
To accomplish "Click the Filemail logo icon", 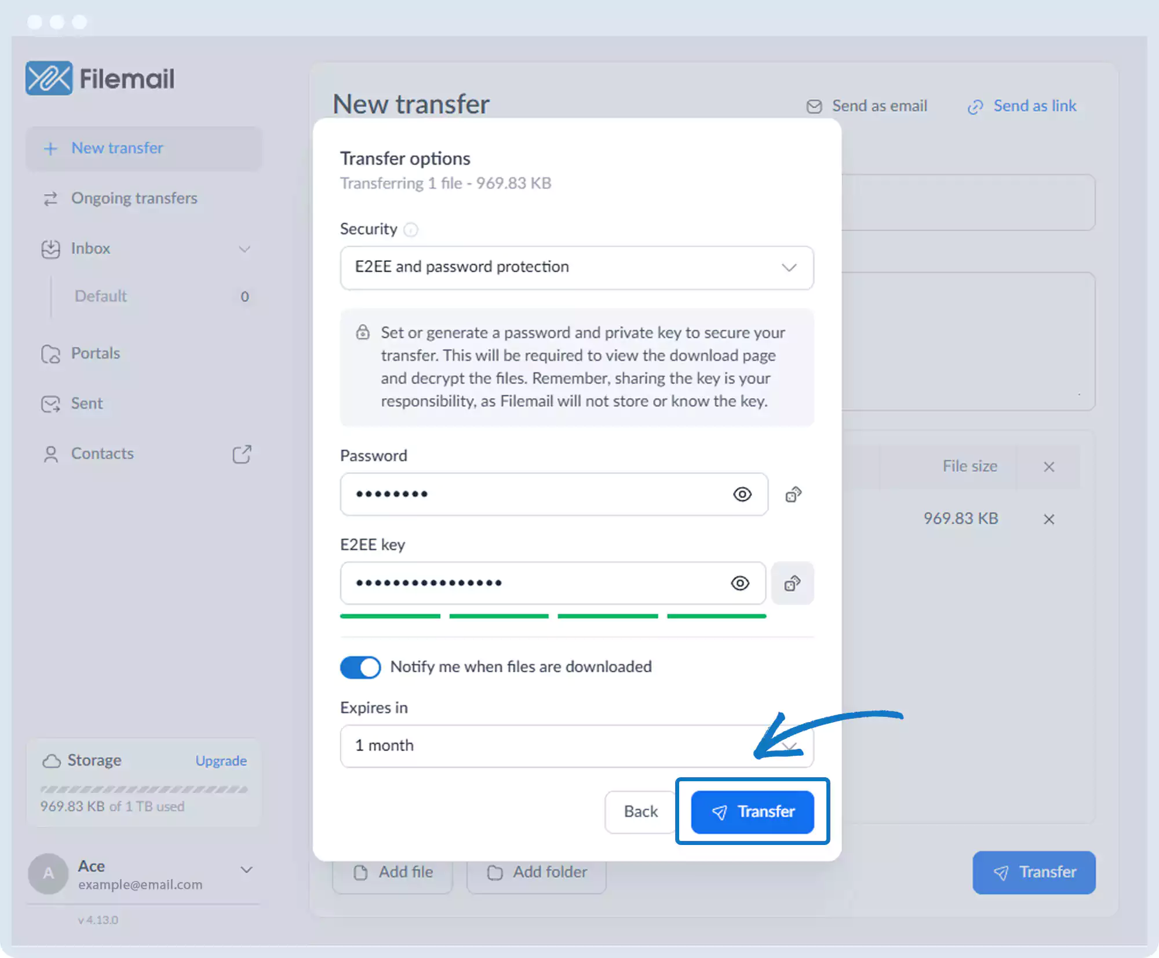I will (x=49, y=78).
